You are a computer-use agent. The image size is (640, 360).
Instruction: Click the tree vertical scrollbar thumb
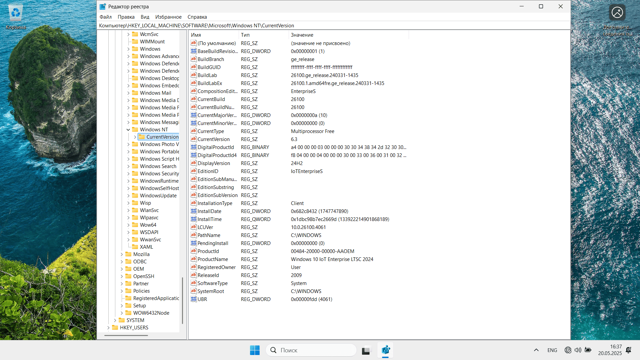coord(182,300)
